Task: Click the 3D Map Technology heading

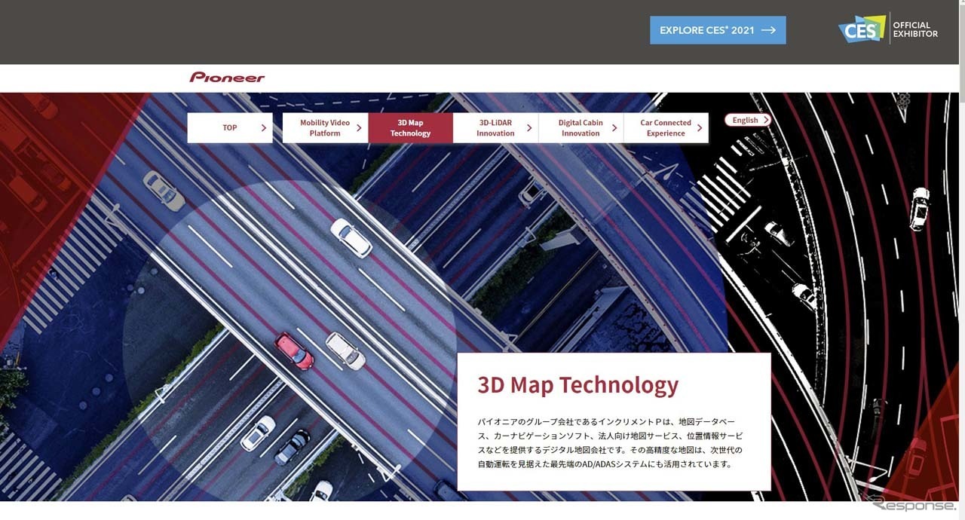Action: coord(577,385)
